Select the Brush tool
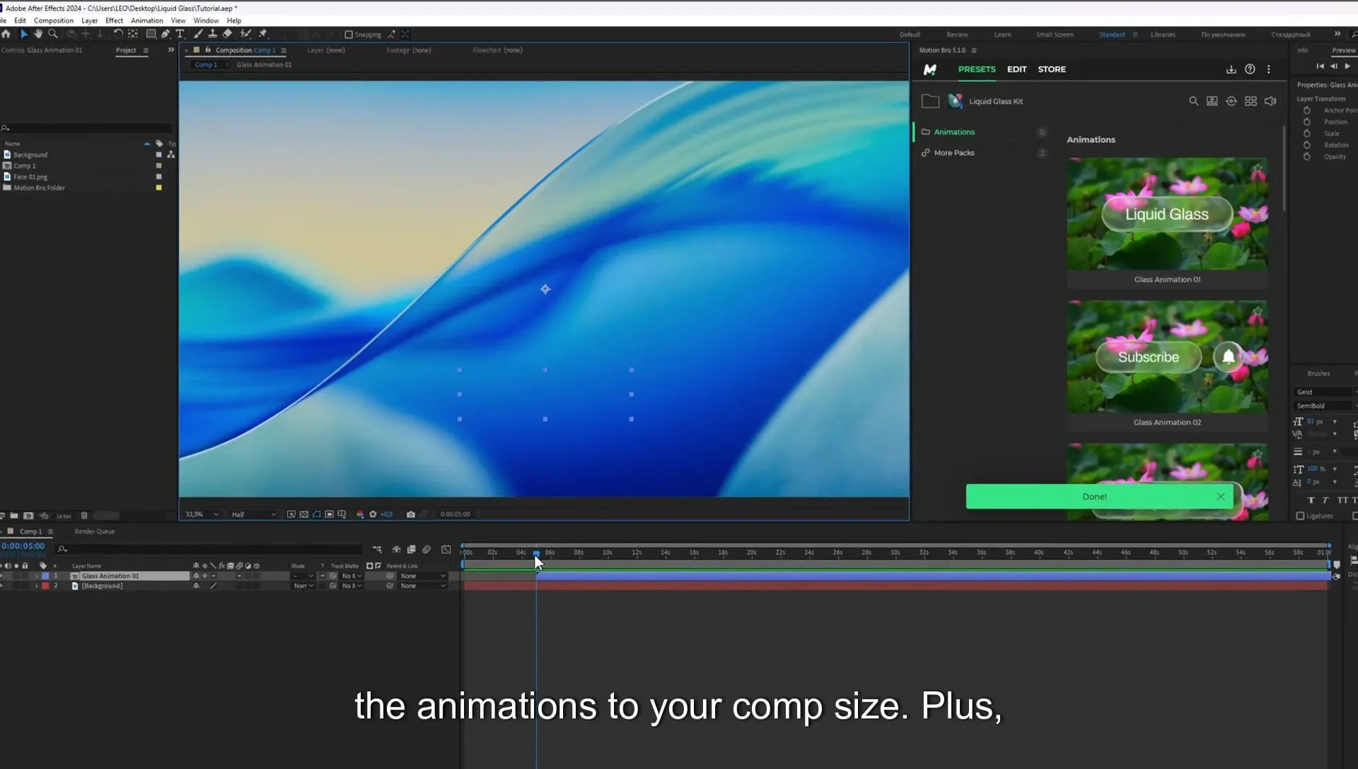 (198, 34)
